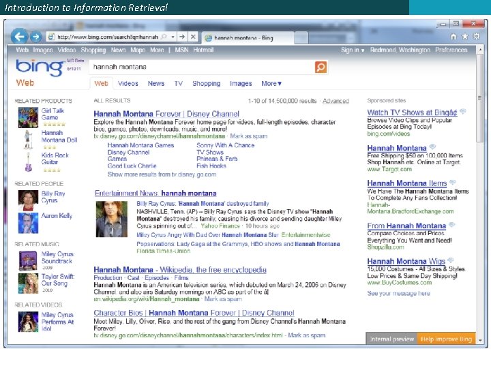
Task: Click the Favorites star icon
Action: pos(465,37)
